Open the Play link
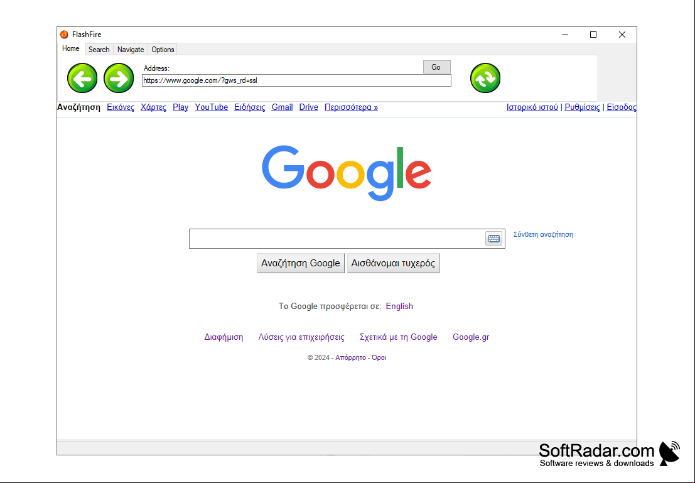Viewport: 695px width, 483px height. click(x=180, y=107)
